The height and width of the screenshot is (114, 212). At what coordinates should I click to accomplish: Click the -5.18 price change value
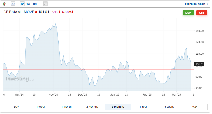(x=54, y=12)
